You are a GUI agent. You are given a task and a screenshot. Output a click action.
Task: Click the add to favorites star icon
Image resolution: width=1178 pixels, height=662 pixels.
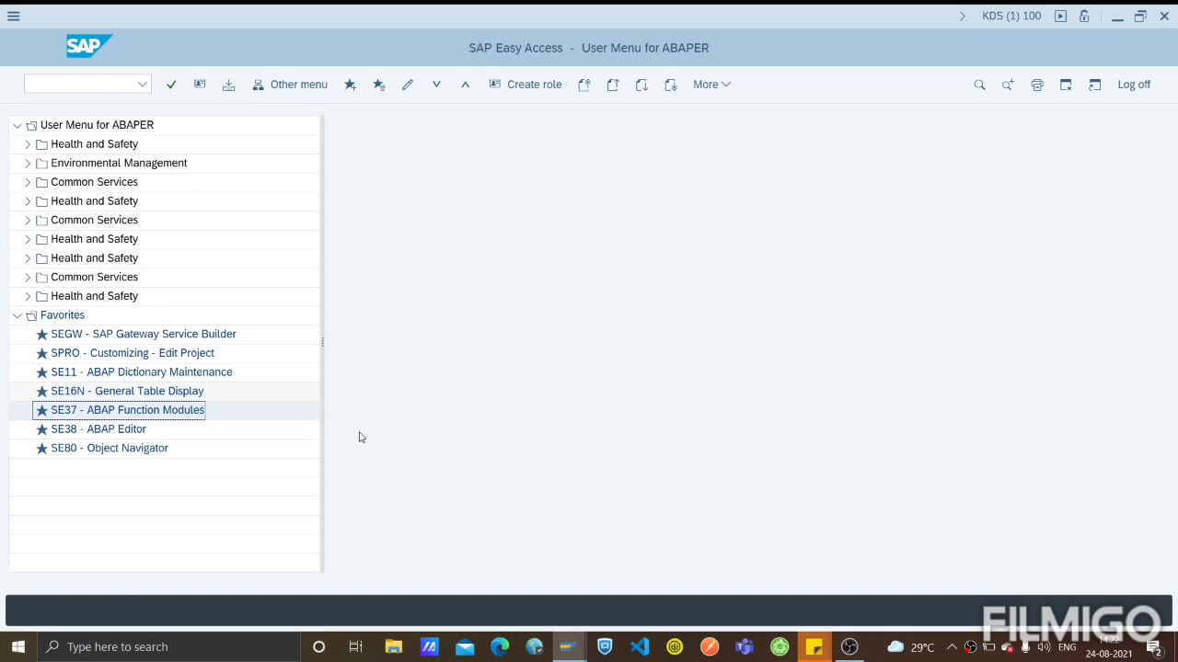(x=350, y=85)
